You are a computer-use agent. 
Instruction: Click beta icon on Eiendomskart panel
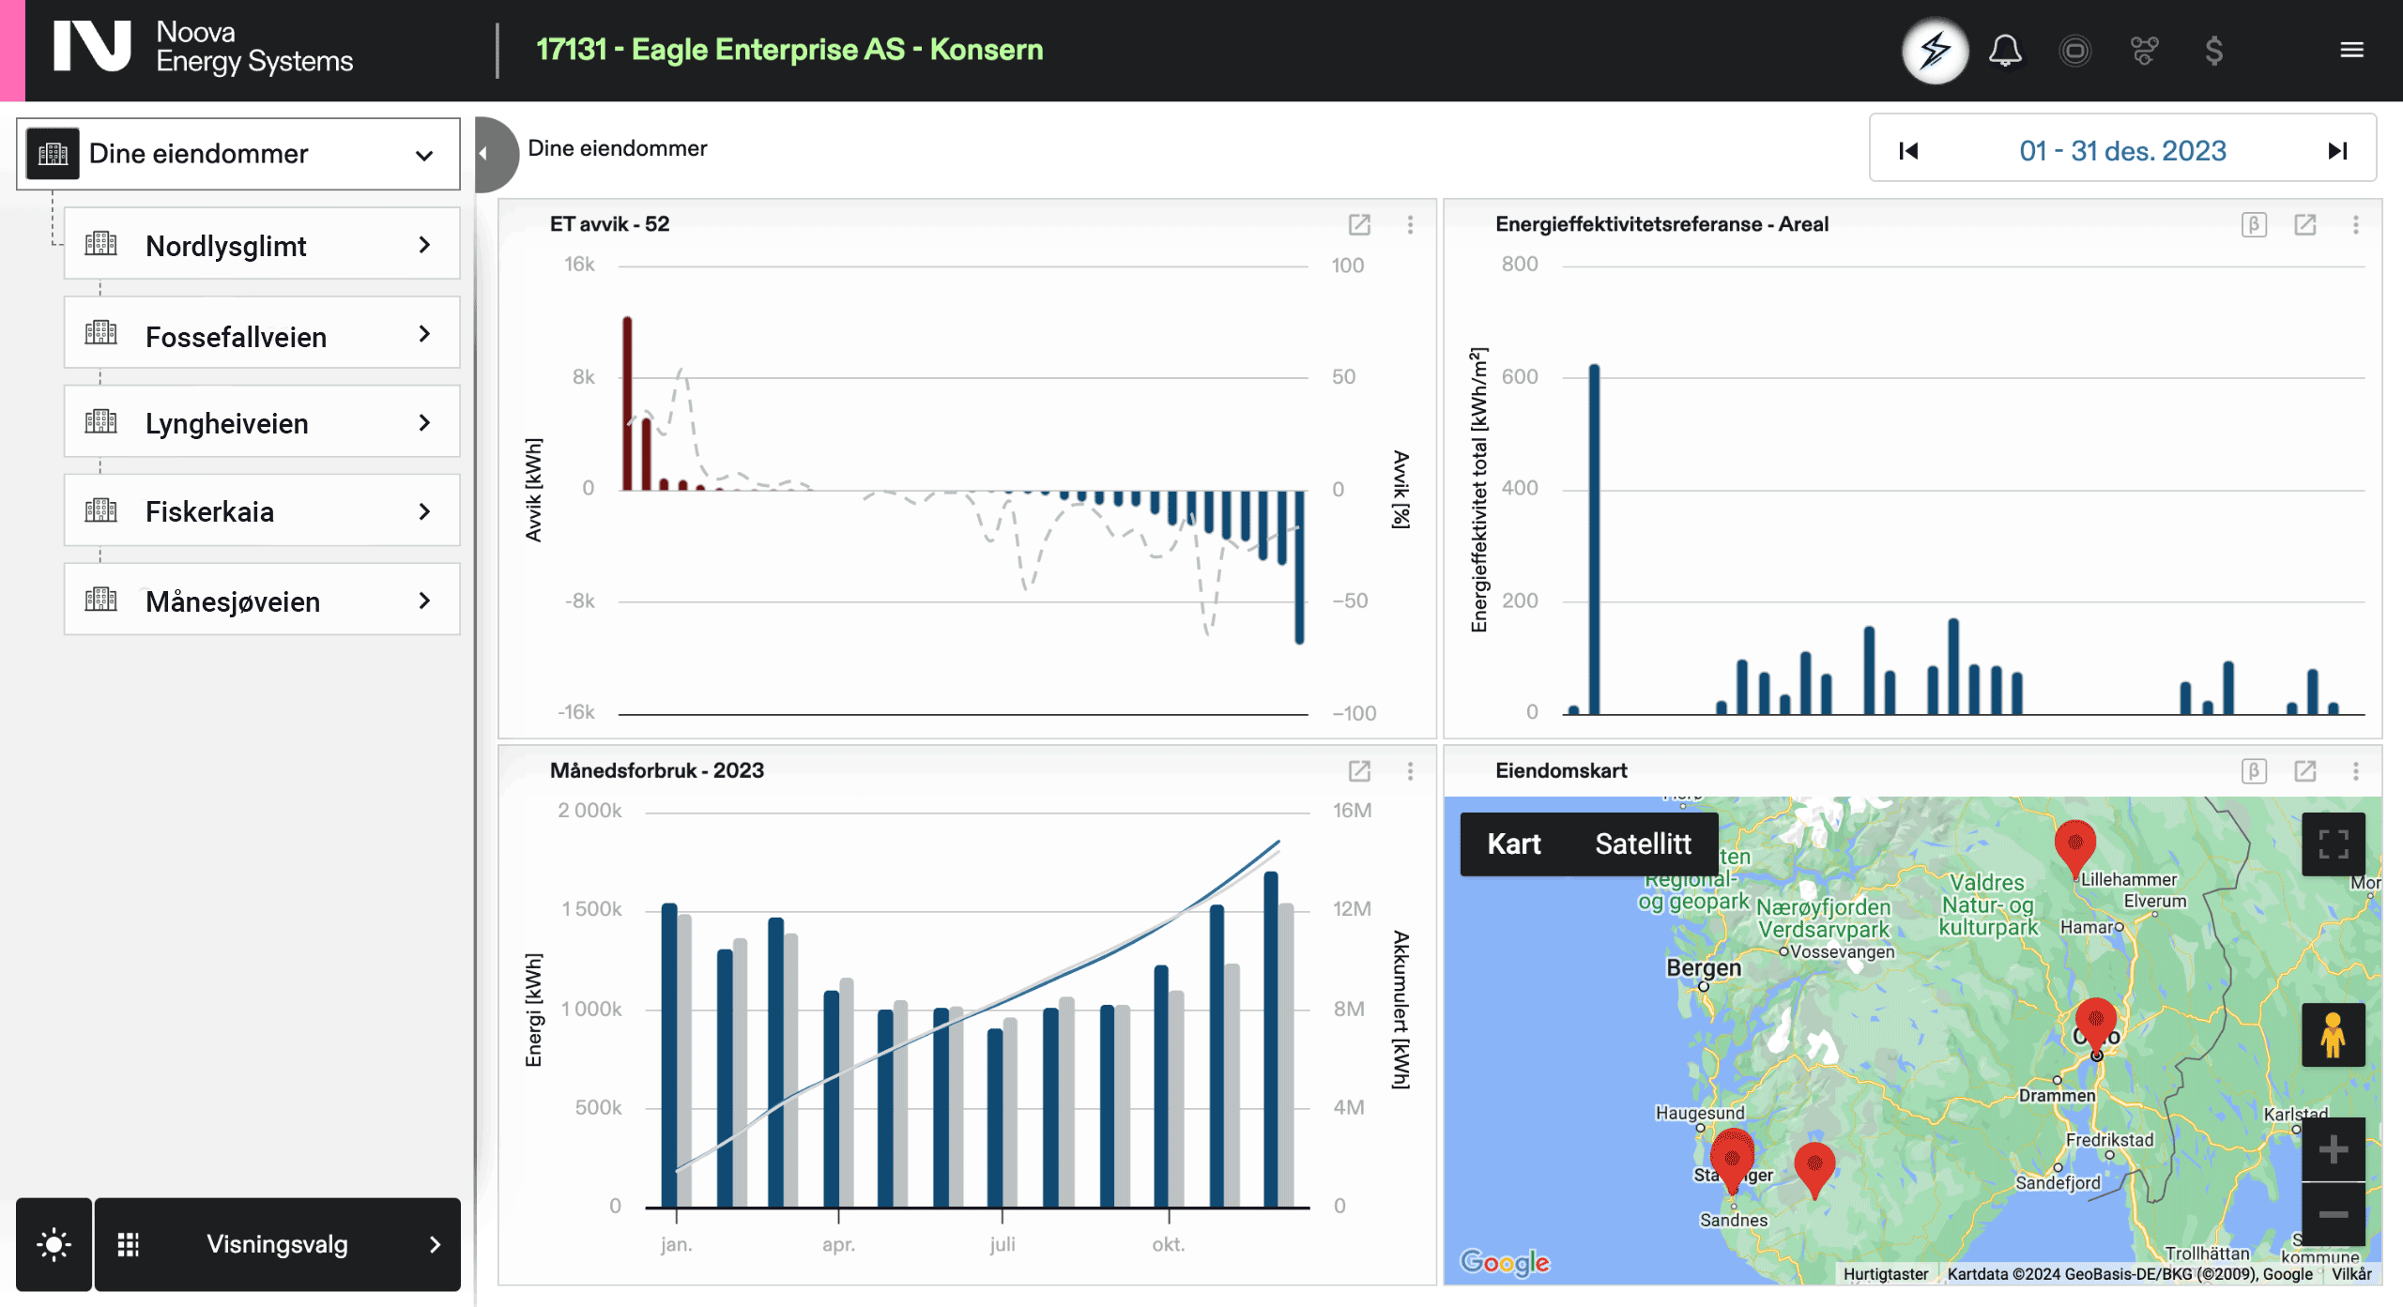click(2254, 771)
